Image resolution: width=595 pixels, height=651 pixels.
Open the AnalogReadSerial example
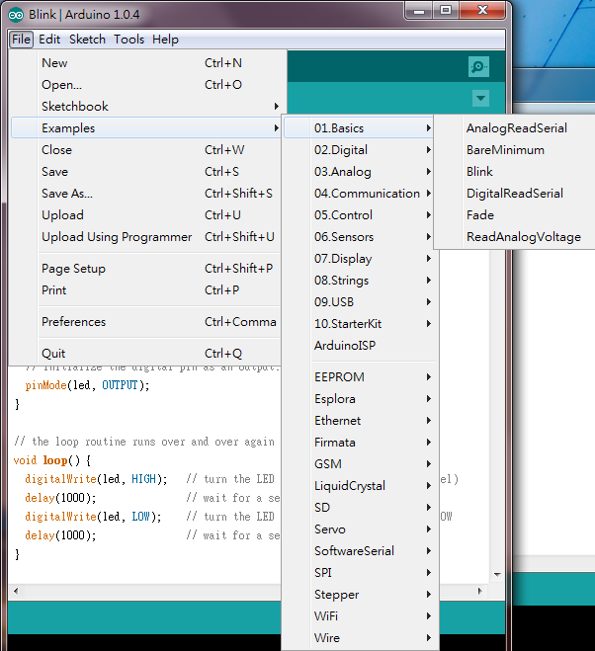[516, 127]
